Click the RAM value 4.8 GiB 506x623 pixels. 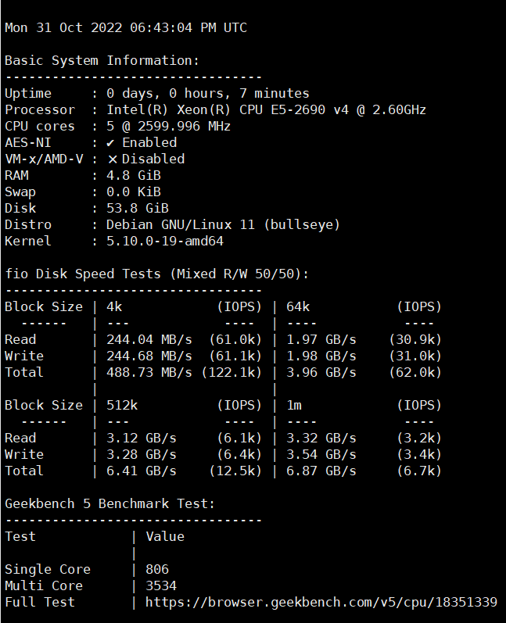pyautogui.click(x=134, y=175)
